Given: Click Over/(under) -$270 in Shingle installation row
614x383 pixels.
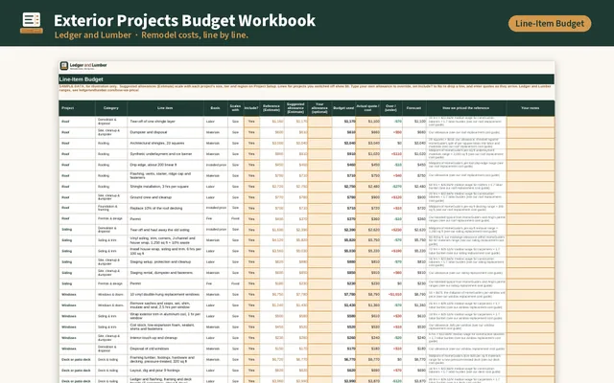Looking at the screenshot, I should 391,187.
